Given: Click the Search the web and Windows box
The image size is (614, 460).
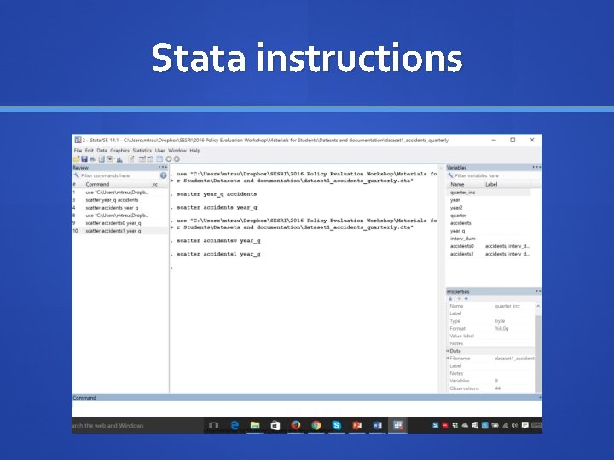Looking at the screenshot, I should tap(137, 425).
